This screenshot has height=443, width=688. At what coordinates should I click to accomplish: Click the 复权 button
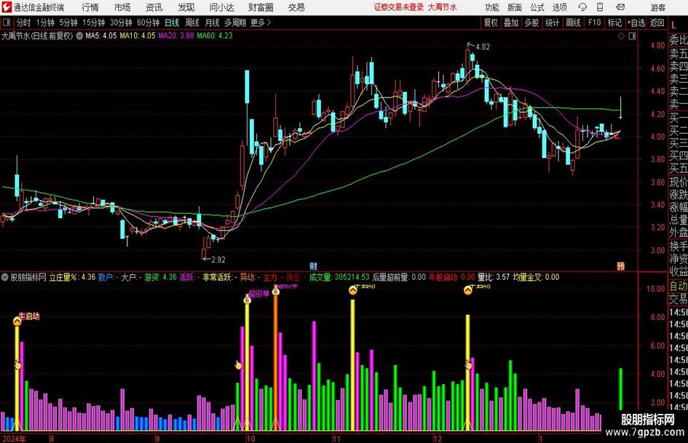pyautogui.click(x=491, y=23)
